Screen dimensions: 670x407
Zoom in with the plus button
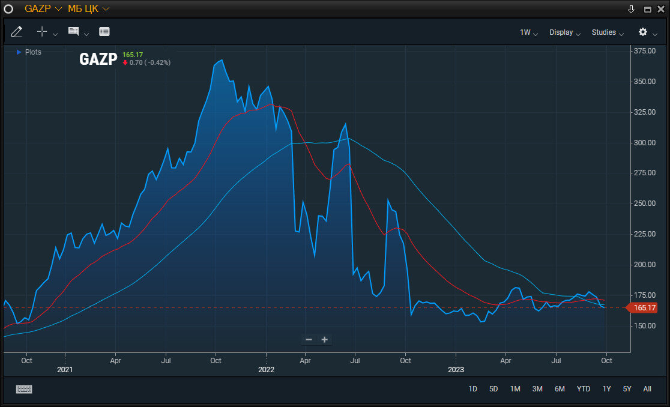[325, 340]
